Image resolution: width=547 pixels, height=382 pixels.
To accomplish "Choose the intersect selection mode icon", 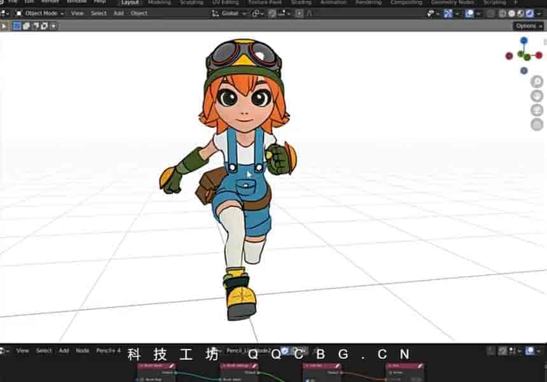I will 53,26.
